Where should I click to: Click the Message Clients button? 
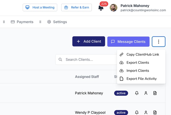[x=128, y=42]
